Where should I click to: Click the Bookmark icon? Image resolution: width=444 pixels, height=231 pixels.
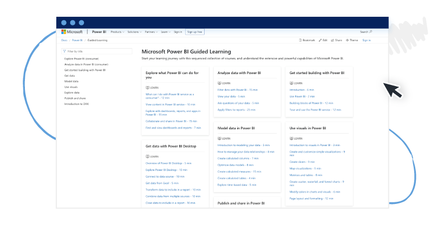click(x=300, y=40)
